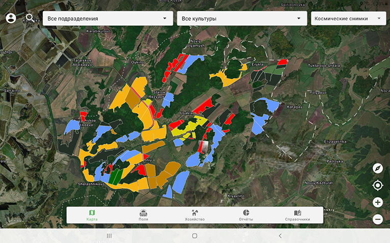Image resolution: width=390 pixels, height=243 pixels.
Task: Click the search magnifier icon
Action: 30,18
